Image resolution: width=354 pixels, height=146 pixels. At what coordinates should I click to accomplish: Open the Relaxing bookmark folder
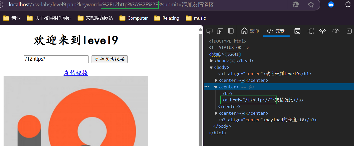point(167,18)
